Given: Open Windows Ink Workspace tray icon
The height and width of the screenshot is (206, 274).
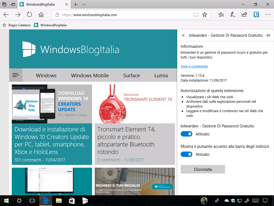Looking at the screenshot, I should pos(247,201).
